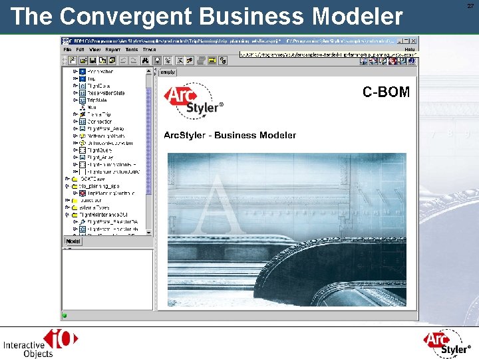Click the splitter collapse arrows beside empty tab
The height and width of the screenshot is (359, 479).
(x=155, y=72)
